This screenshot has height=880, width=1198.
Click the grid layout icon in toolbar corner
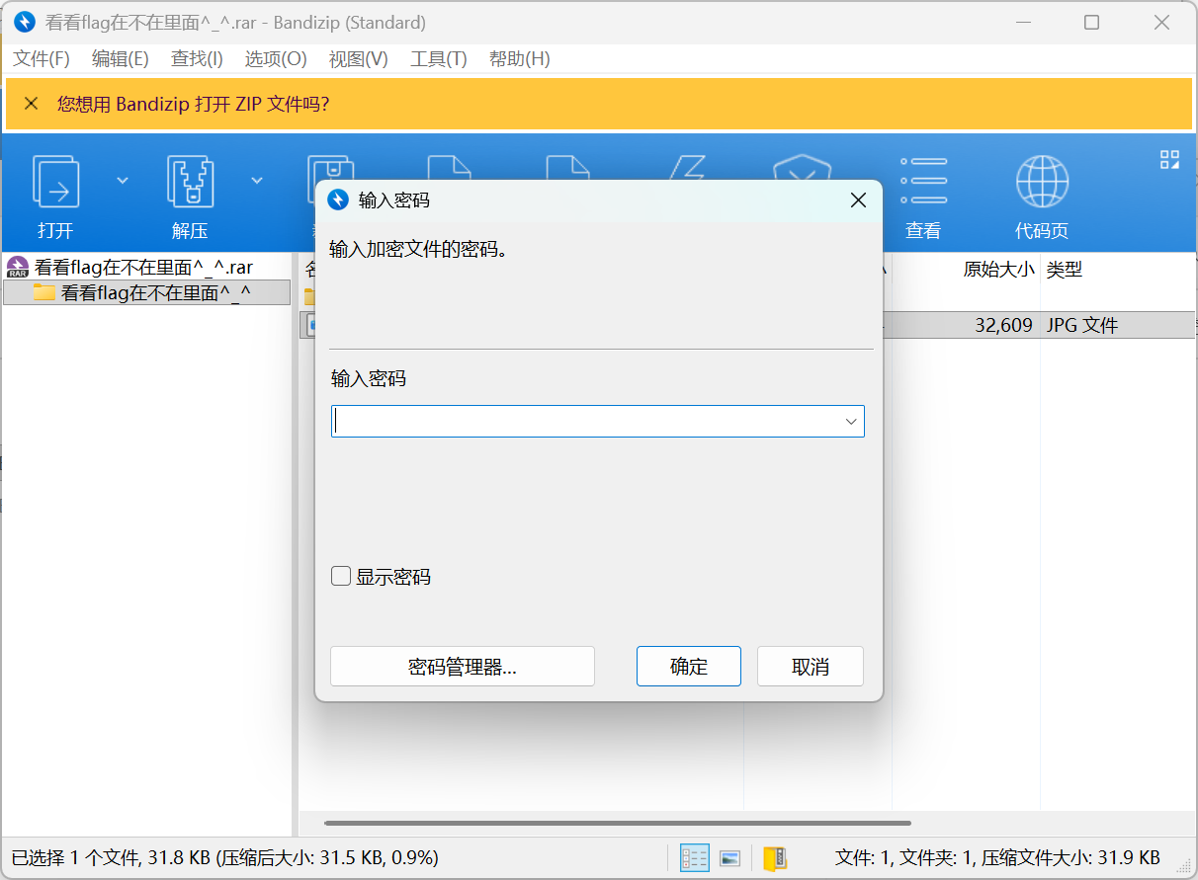click(x=1169, y=160)
